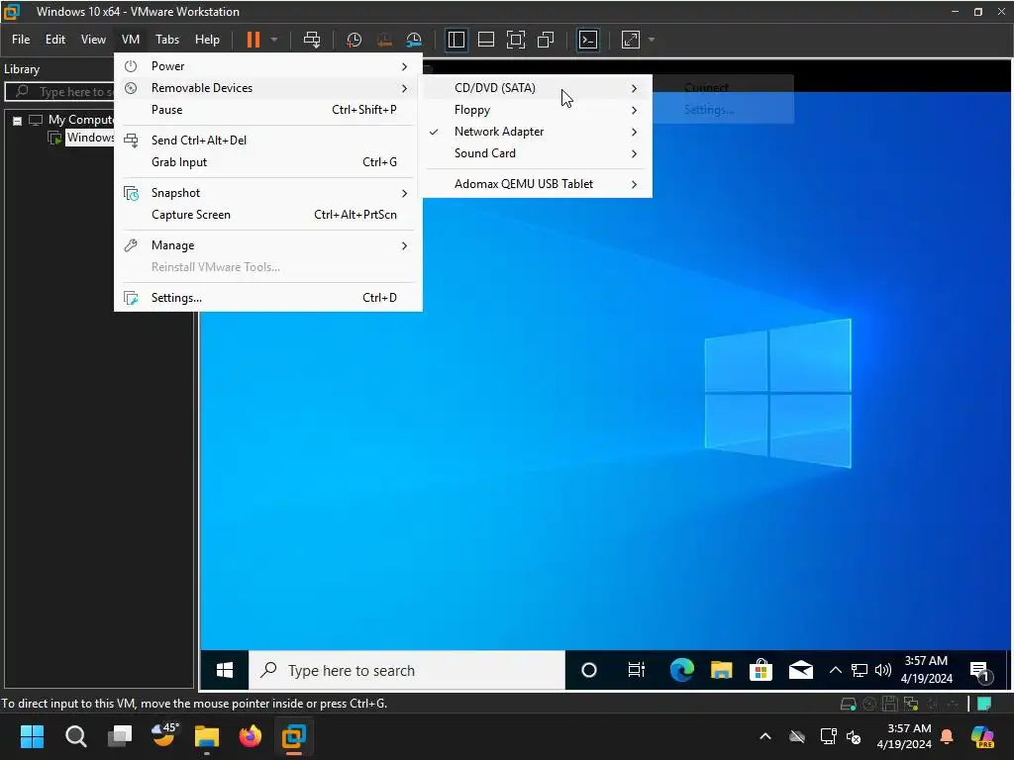Click the VM menu in the menu bar
This screenshot has height=760, width=1014.
131,40
